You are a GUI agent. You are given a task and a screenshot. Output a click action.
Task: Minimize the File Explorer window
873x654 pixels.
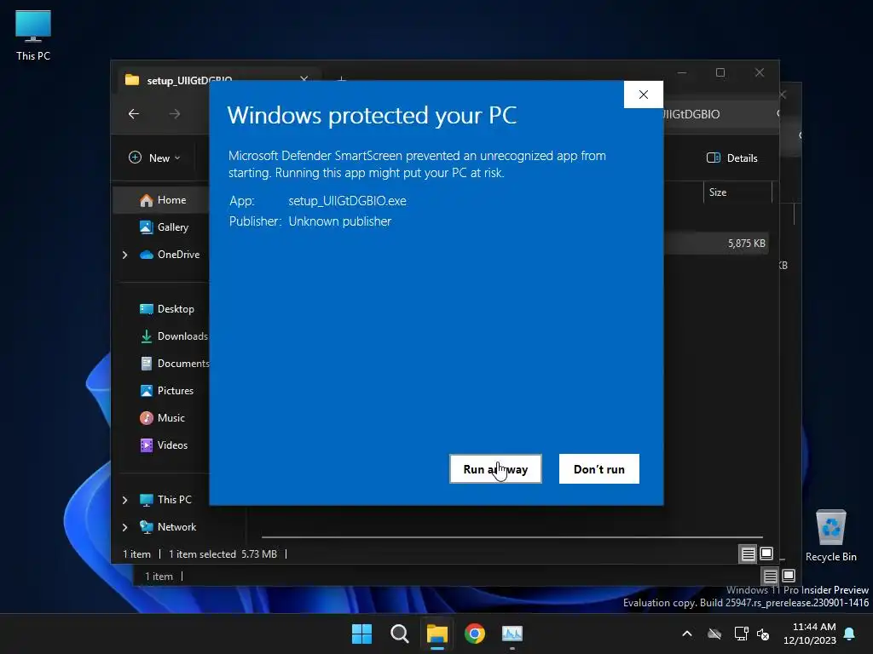pyautogui.click(x=682, y=72)
